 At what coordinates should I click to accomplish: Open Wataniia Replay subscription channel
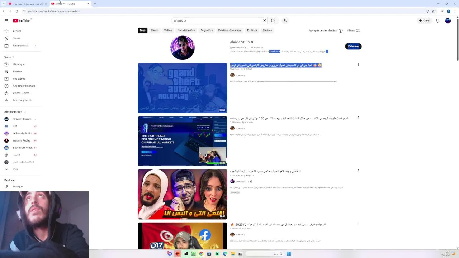pyautogui.click(x=20, y=140)
